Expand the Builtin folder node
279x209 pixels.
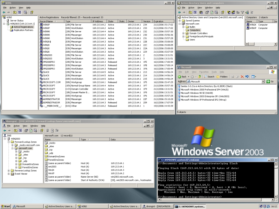pyautogui.click(x=183, y=27)
